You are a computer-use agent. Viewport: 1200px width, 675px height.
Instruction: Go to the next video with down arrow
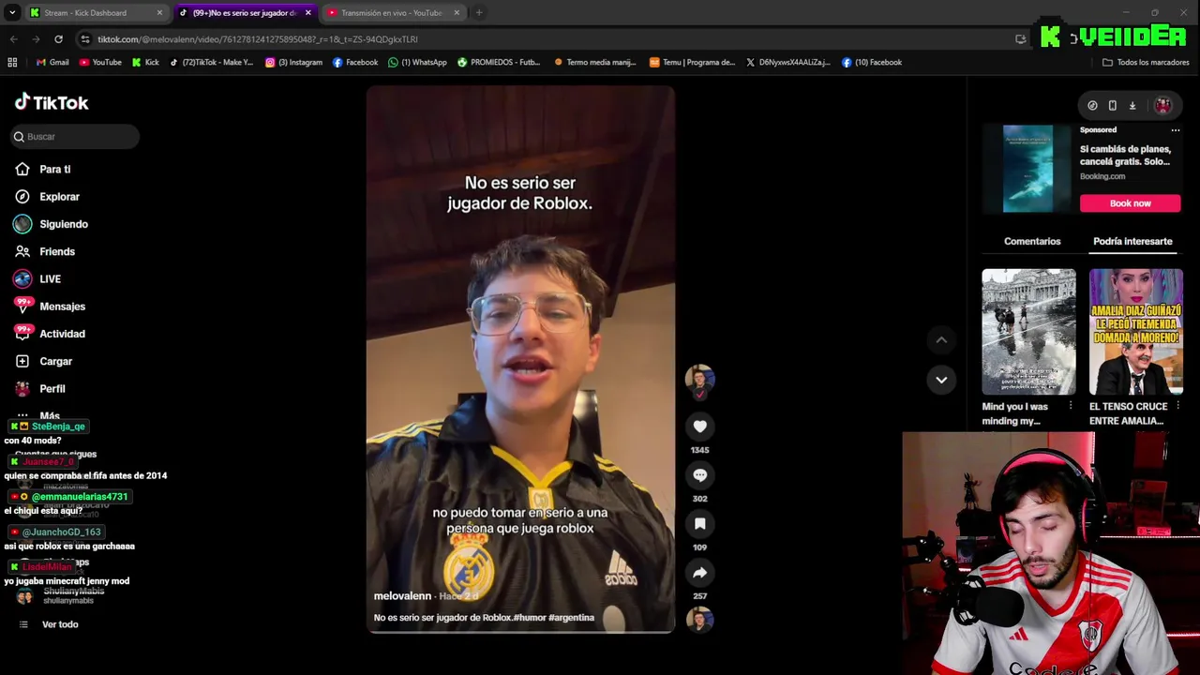click(941, 380)
